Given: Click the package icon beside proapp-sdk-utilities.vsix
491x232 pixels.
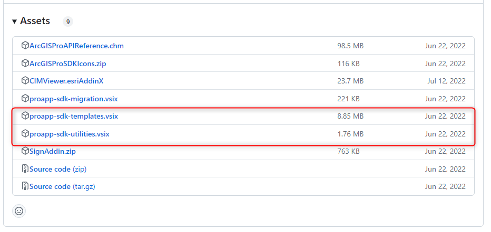Looking at the screenshot, I should point(25,134).
